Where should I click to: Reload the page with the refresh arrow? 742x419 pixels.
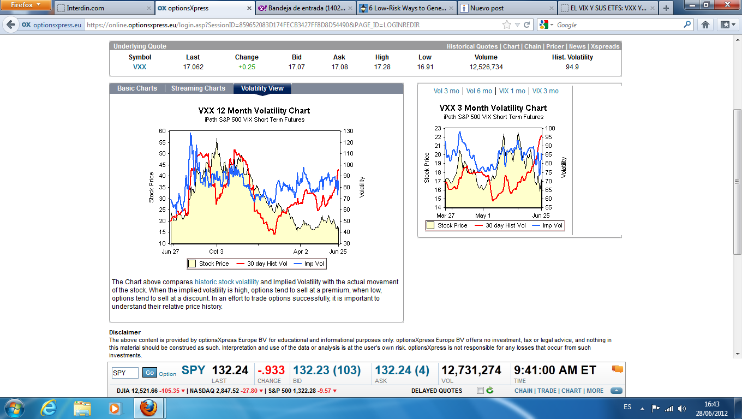[x=526, y=25]
